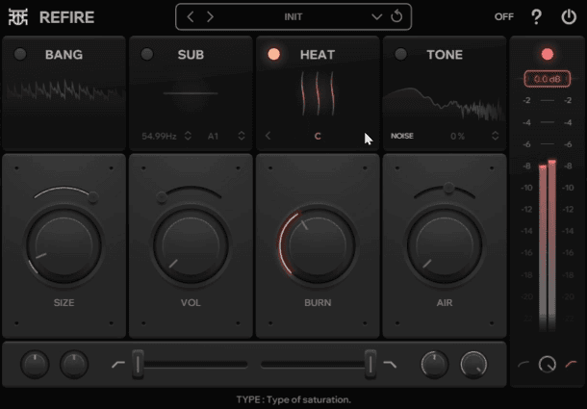Toggle the output meter red indicator
This screenshot has width=587, height=409.
[x=548, y=54]
